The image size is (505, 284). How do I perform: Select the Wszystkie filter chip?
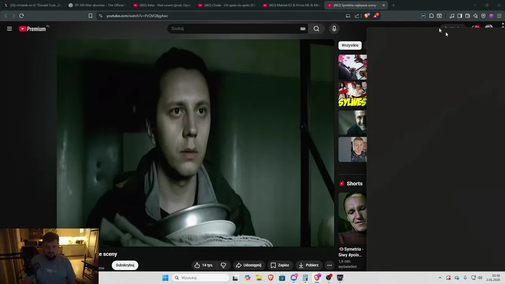click(x=350, y=45)
